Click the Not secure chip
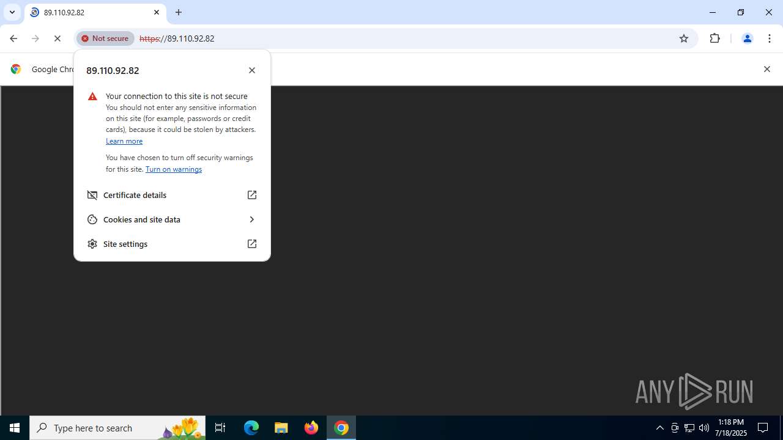Screen dimensions: 783x440 click(105, 38)
